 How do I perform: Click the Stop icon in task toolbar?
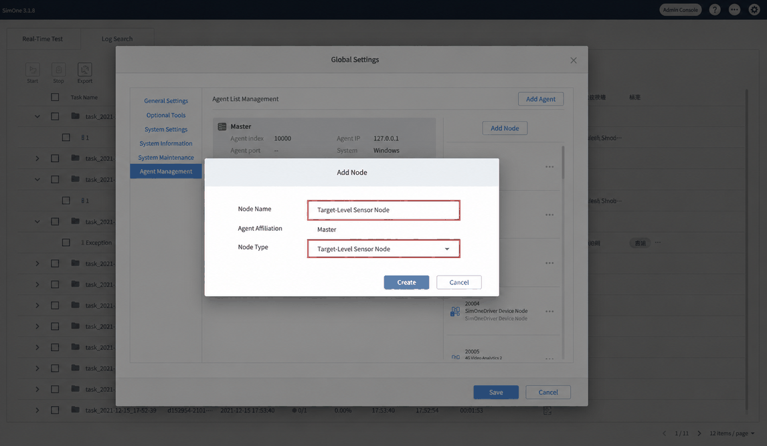58,70
